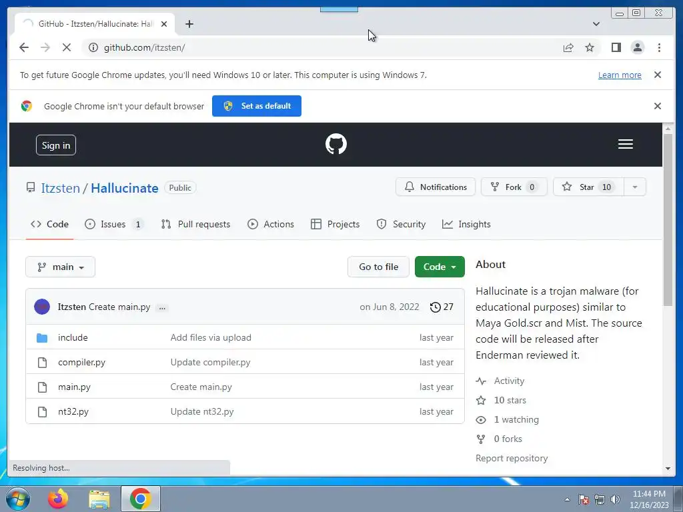Switch to the Issues tab
The image size is (683, 512).
pos(113,224)
